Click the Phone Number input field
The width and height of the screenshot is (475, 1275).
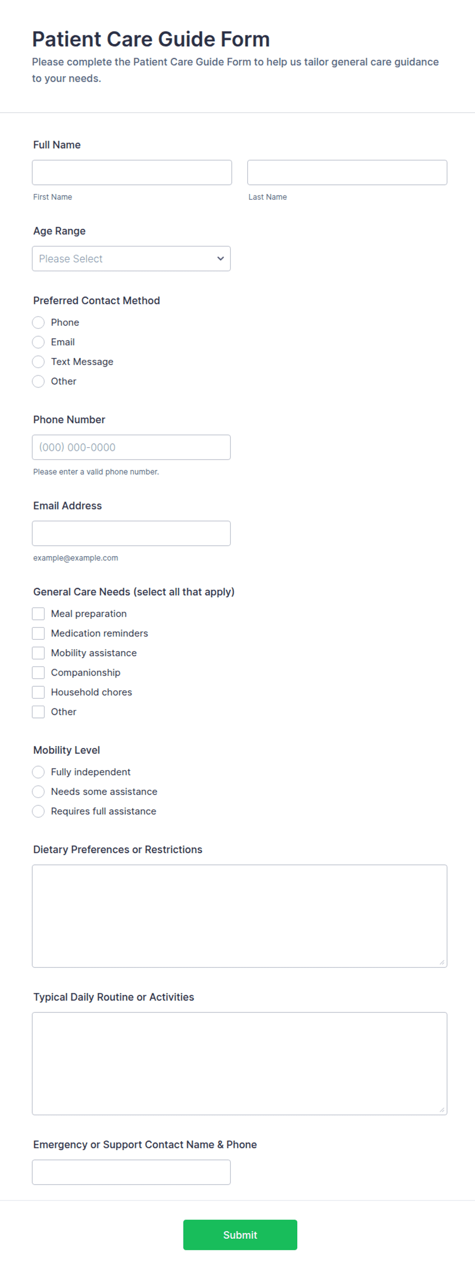click(131, 447)
